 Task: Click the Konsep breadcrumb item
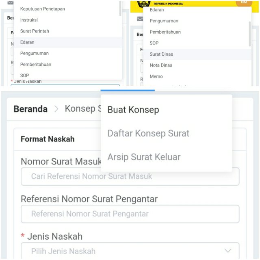pos(80,109)
